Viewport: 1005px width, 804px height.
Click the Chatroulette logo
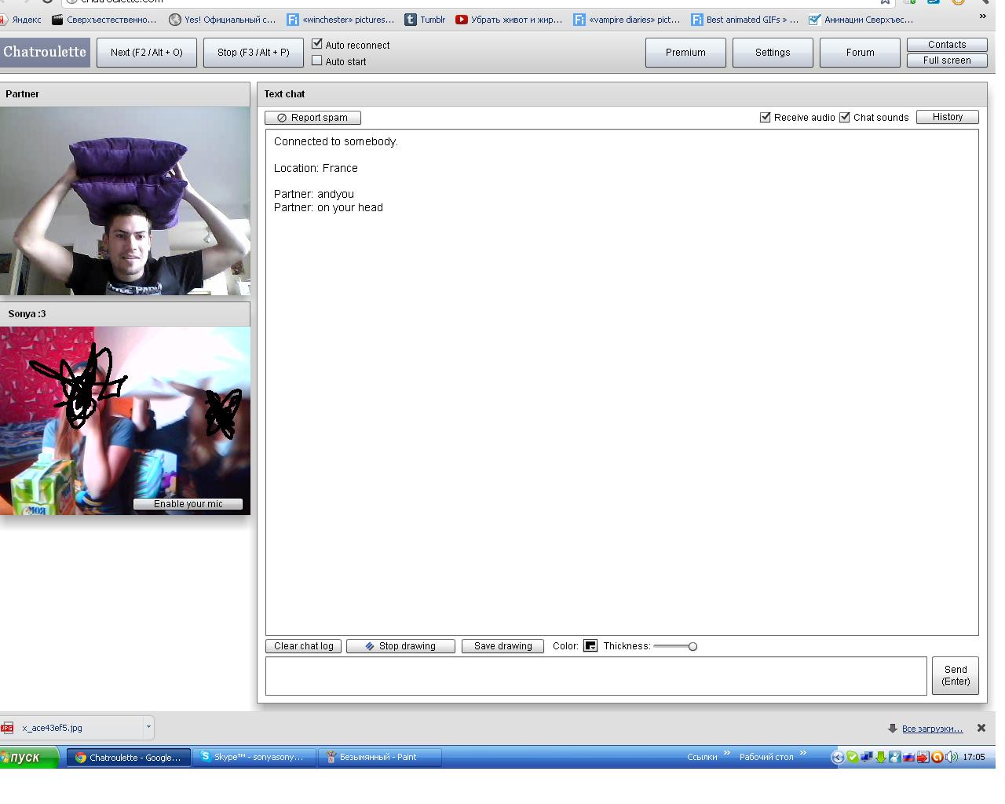point(45,52)
